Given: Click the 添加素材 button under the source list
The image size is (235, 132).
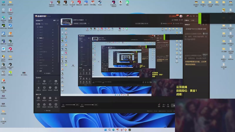Looking at the screenshot, I should [47, 73].
